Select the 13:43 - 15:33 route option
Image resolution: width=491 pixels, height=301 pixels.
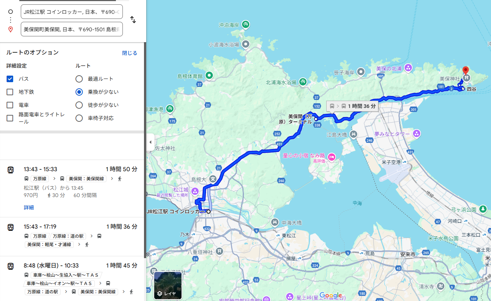72,188
